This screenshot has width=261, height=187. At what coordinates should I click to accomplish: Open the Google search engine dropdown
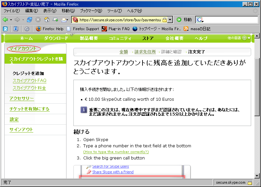(200, 20)
